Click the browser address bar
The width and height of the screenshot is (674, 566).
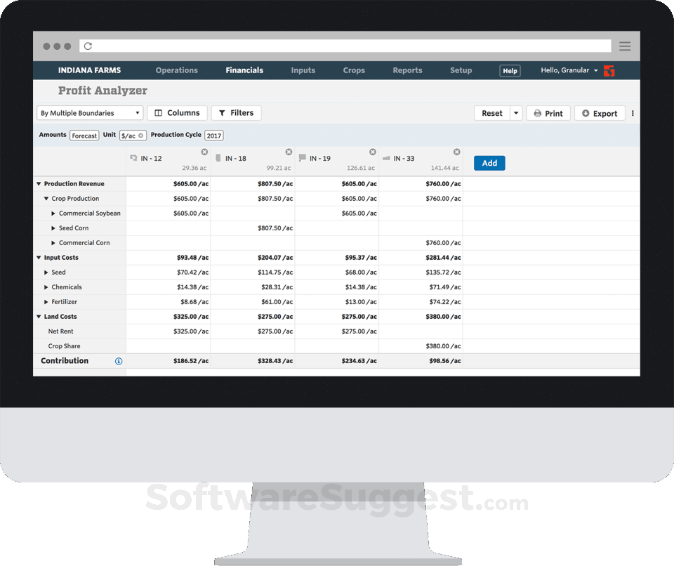click(x=345, y=46)
